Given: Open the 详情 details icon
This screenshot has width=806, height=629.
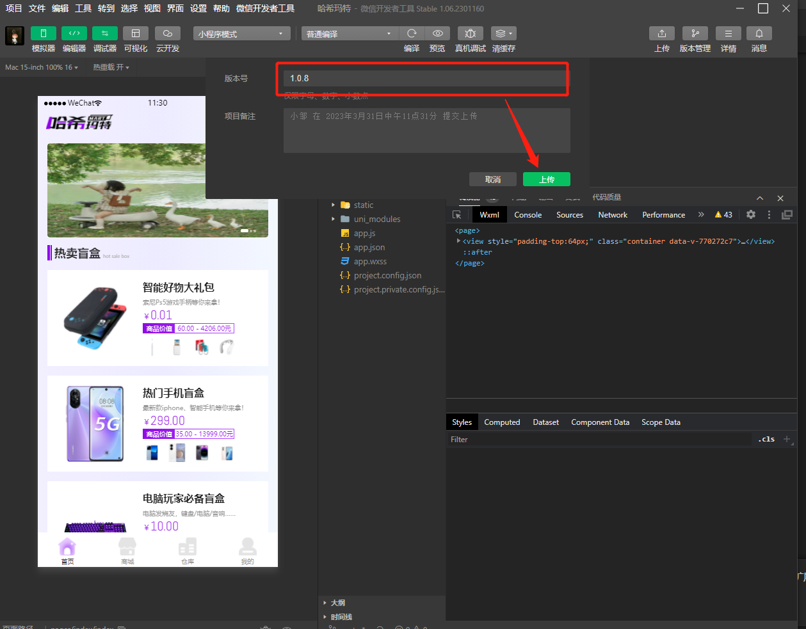Looking at the screenshot, I should 729,33.
